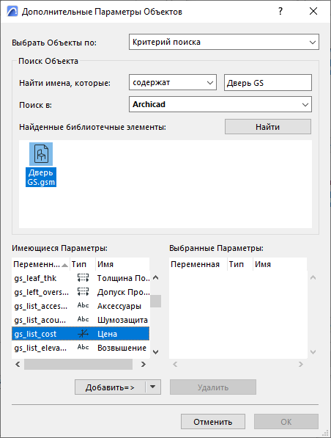The height and width of the screenshot is (438, 331).
Task: Click right arrow of available parameters horizontal scrollbar
Action: [x=144, y=364]
